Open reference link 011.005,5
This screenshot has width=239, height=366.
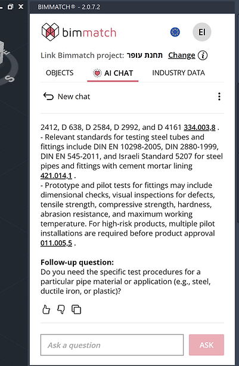56,243
